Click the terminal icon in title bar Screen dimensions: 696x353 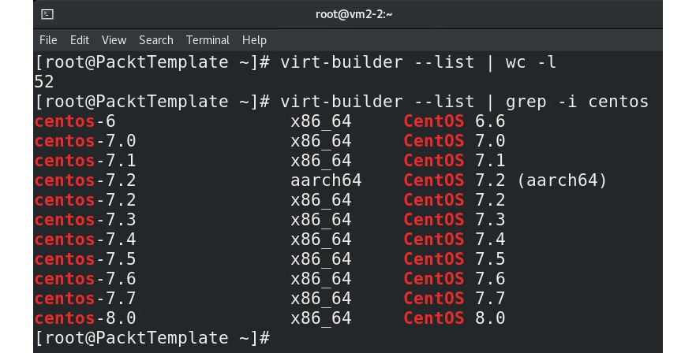47,14
